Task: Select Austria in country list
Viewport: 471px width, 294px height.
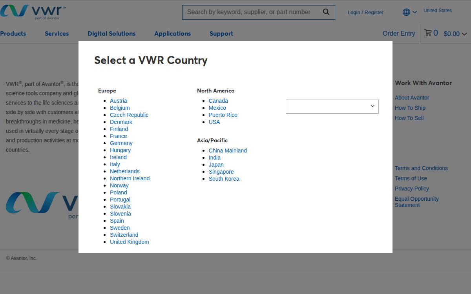Action: 119,101
